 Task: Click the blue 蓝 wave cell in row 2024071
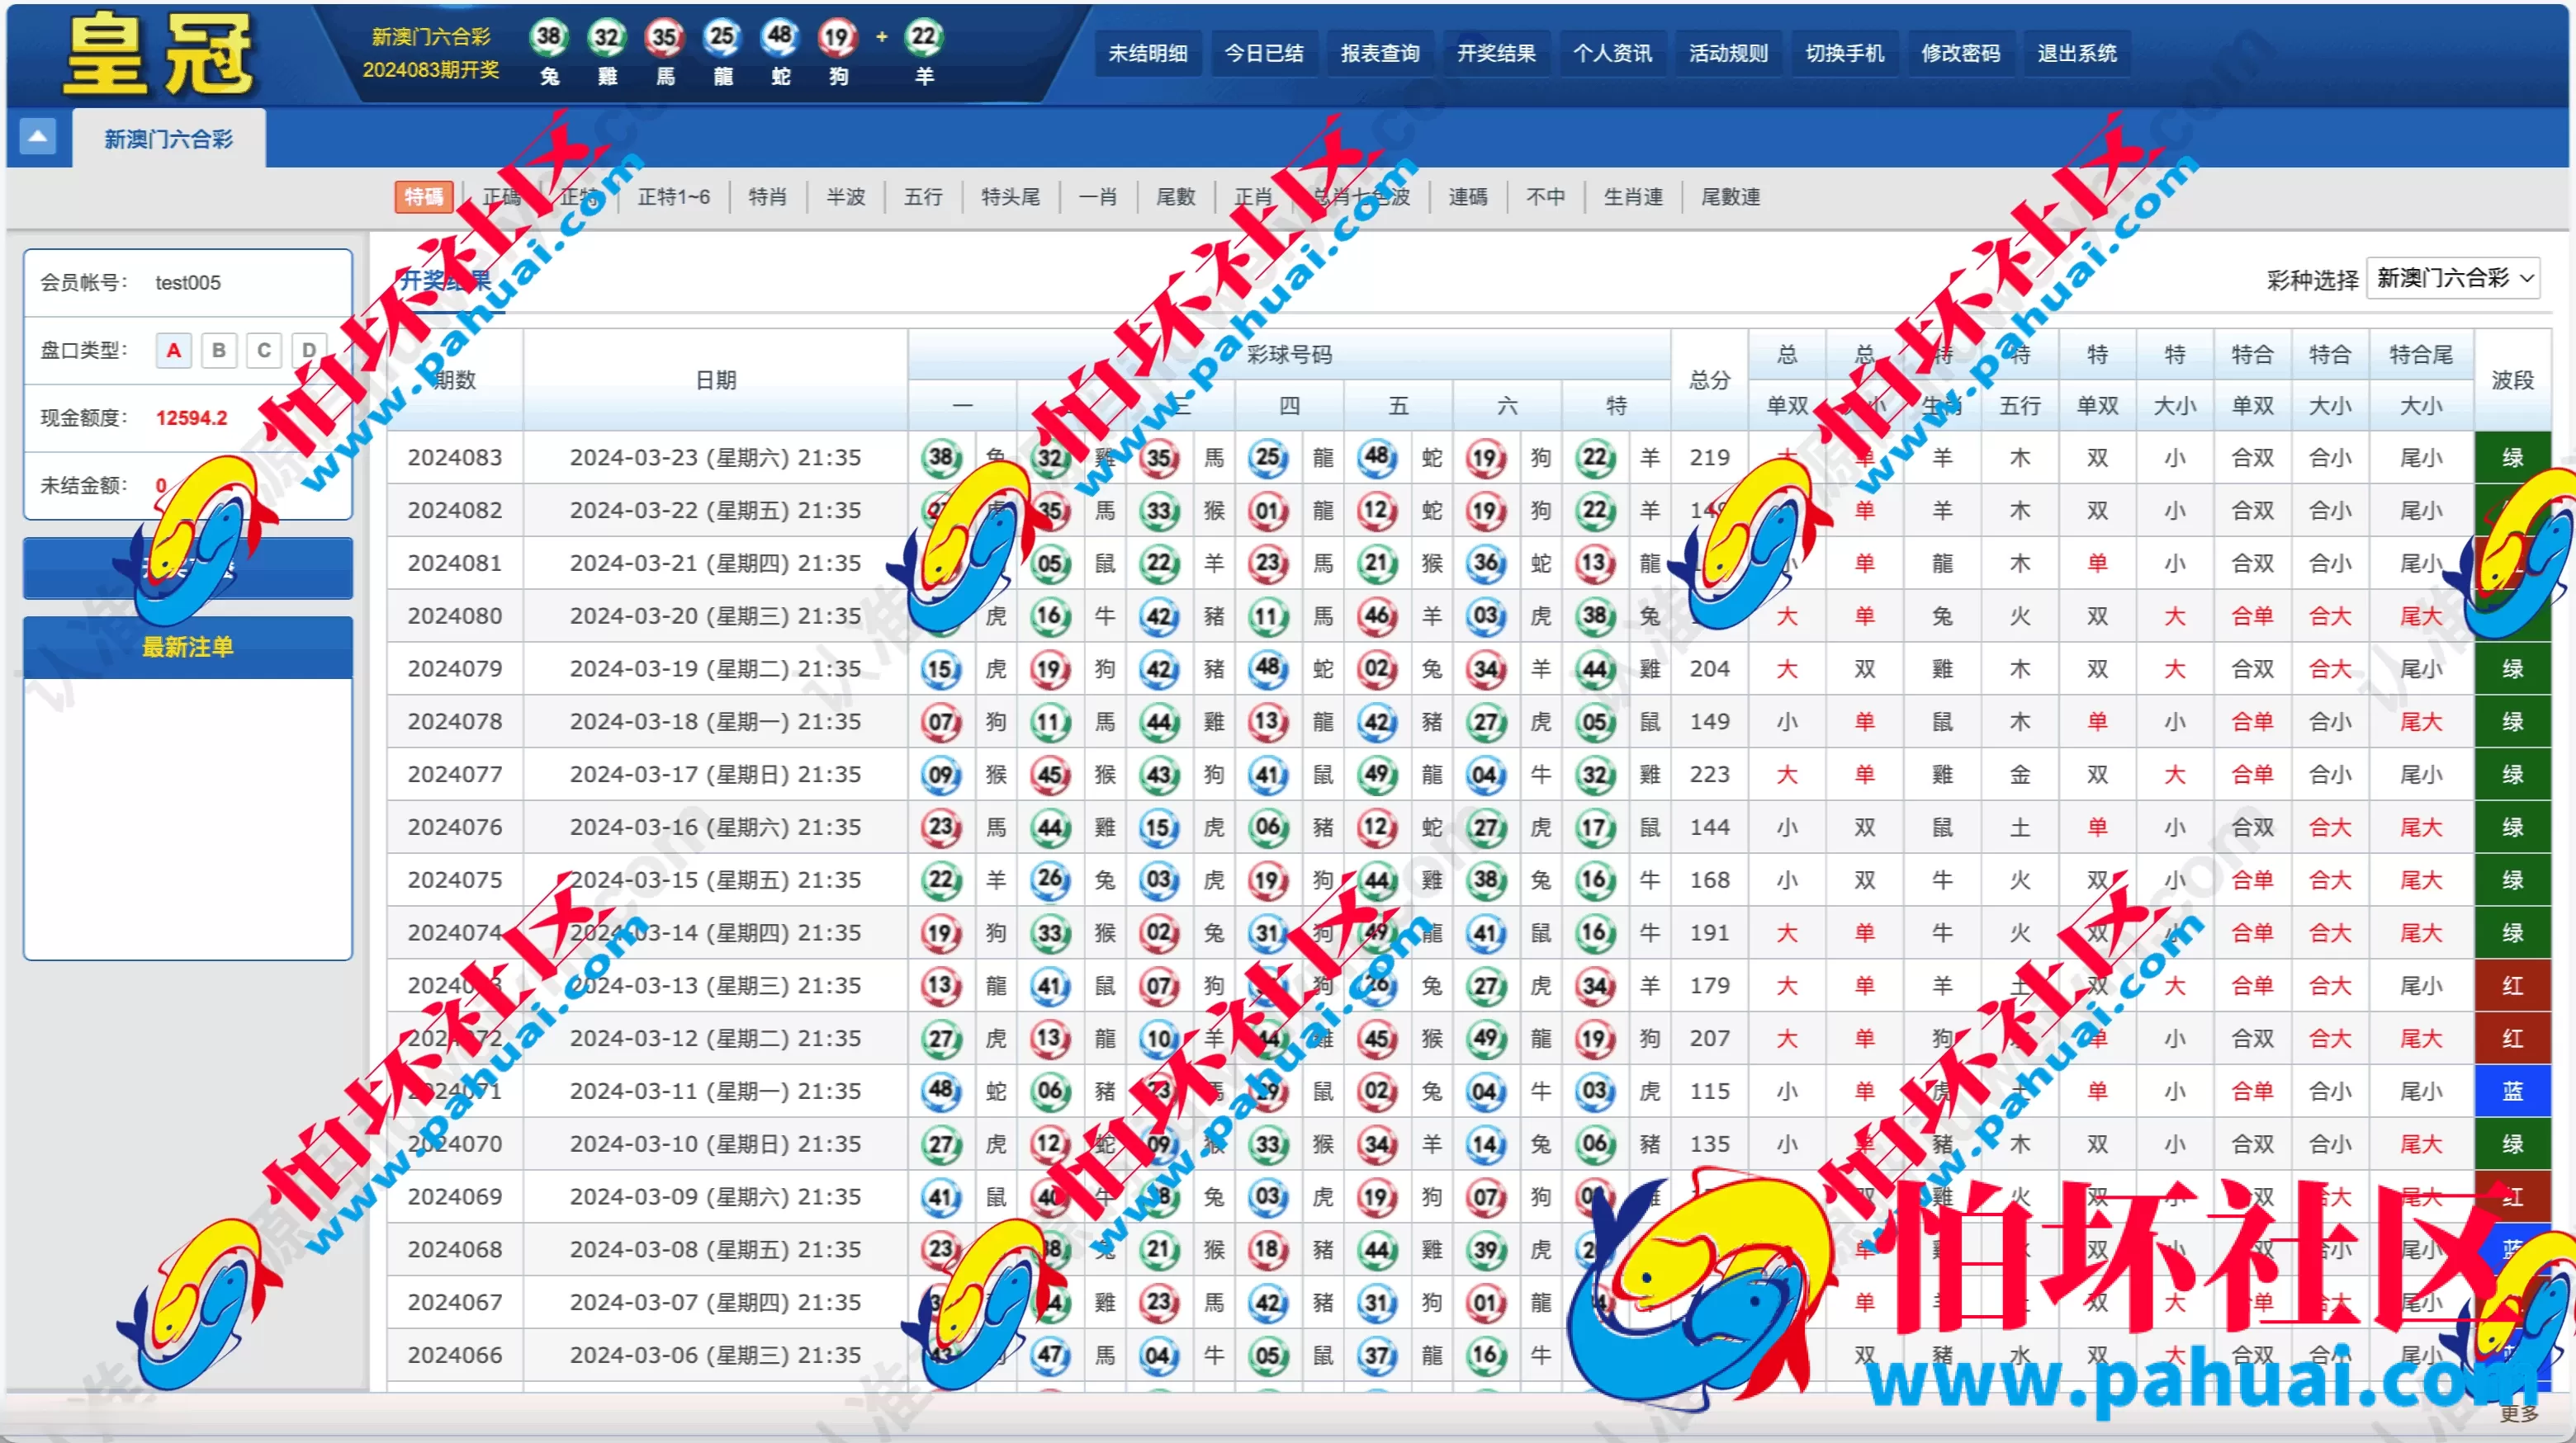pyautogui.click(x=2512, y=1092)
